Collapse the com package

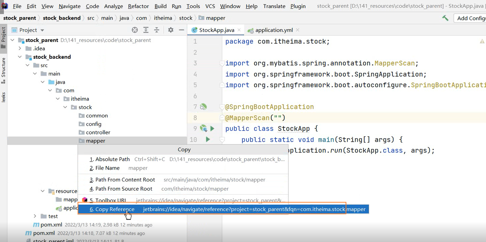pyautogui.click(x=50, y=90)
